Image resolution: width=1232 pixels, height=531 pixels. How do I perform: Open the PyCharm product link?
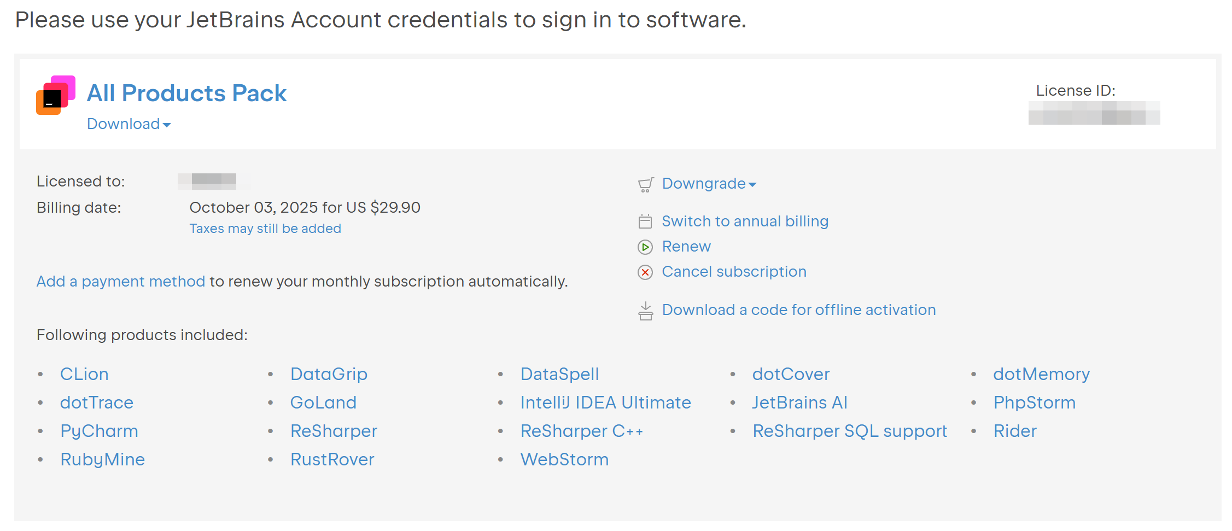point(99,431)
